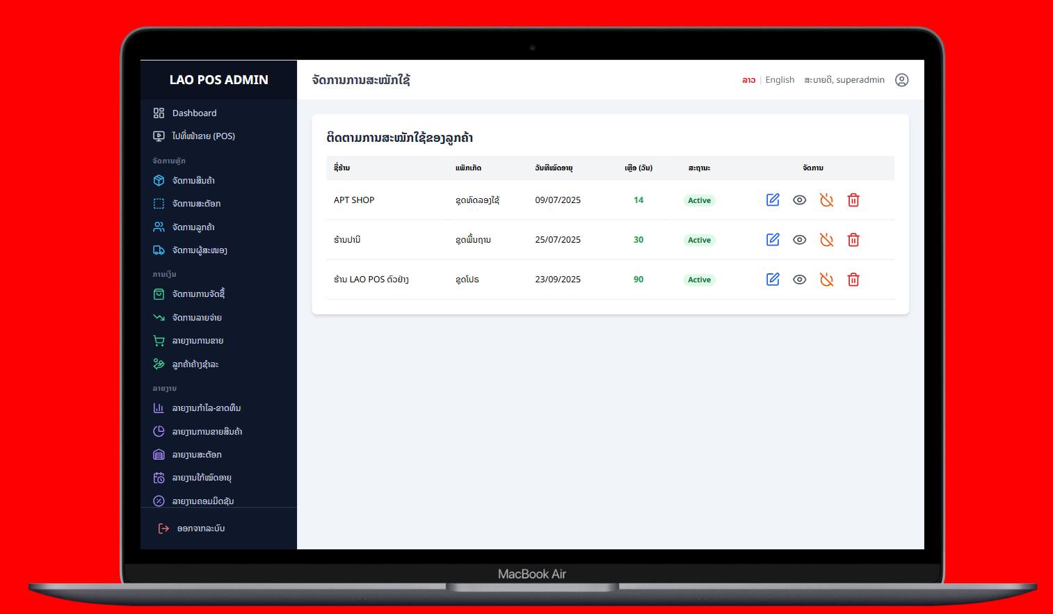View APT SHOP details with eye icon
The image size is (1053, 614).
(x=800, y=200)
